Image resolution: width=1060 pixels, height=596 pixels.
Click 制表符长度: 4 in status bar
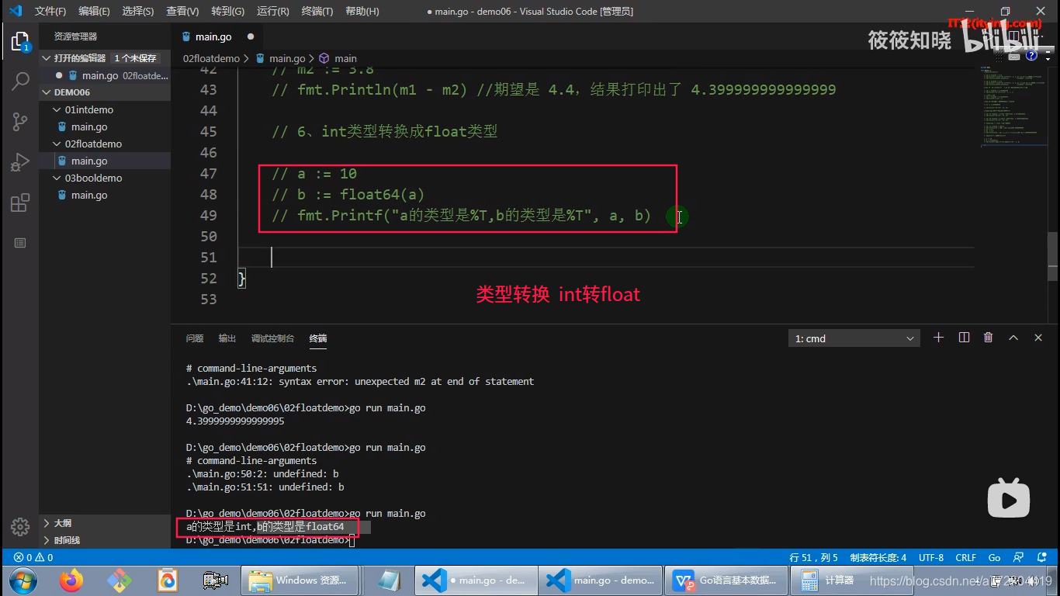tap(878, 557)
